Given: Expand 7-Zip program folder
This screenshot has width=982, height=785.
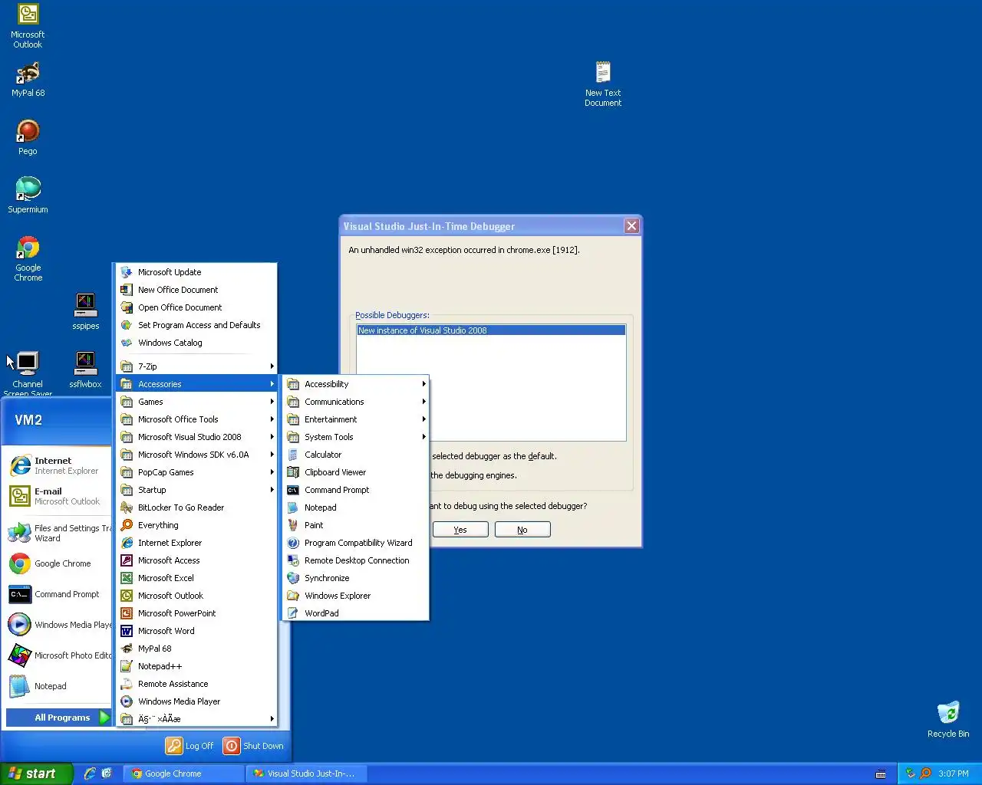Looking at the screenshot, I should click(196, 366).
